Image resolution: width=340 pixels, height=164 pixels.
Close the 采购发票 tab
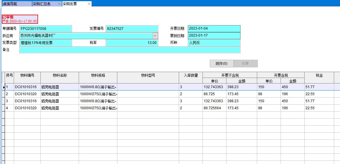click(89, 4)
